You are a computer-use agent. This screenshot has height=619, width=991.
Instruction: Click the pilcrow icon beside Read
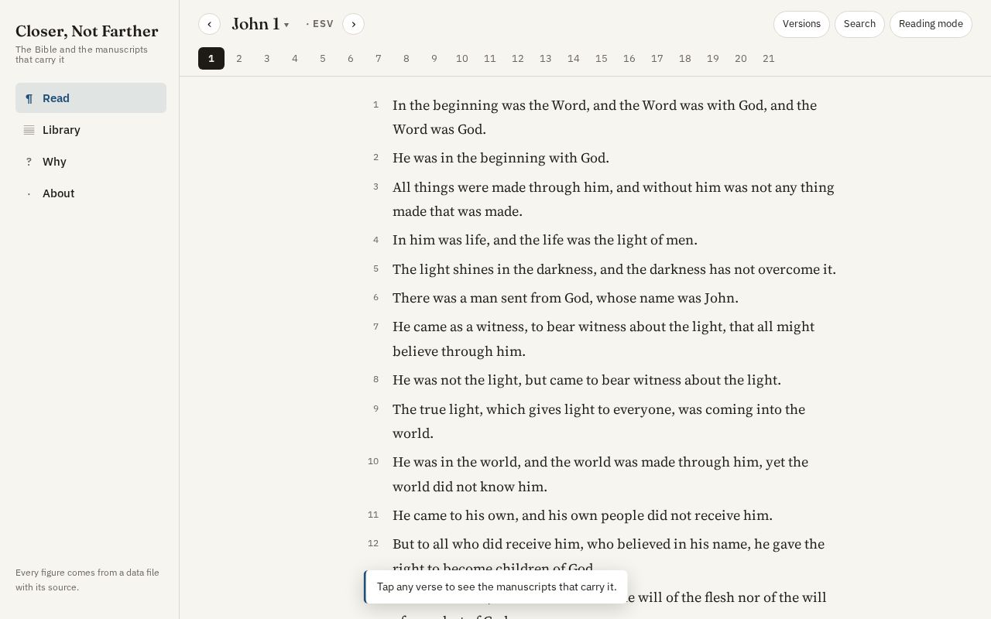29,98
